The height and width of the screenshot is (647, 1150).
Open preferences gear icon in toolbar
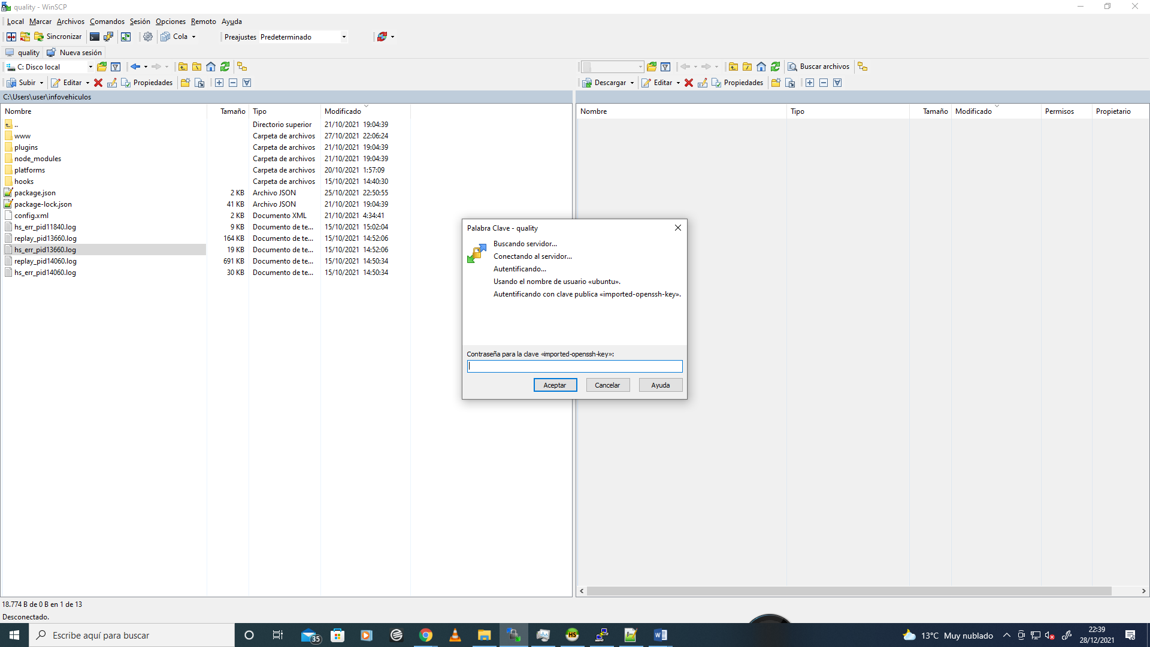coord(147,37)
